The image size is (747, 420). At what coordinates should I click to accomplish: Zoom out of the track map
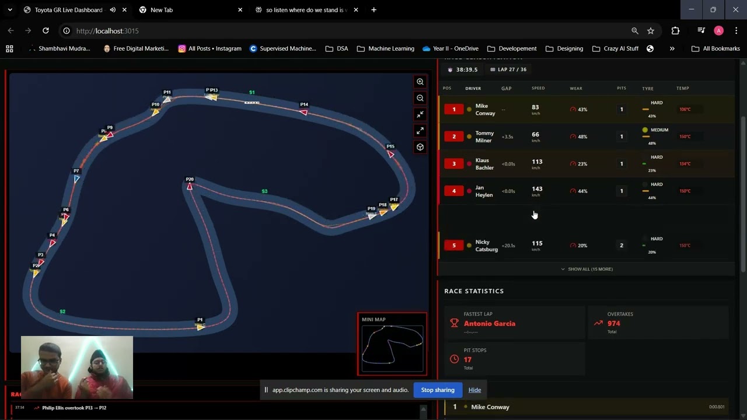[420, 98]
